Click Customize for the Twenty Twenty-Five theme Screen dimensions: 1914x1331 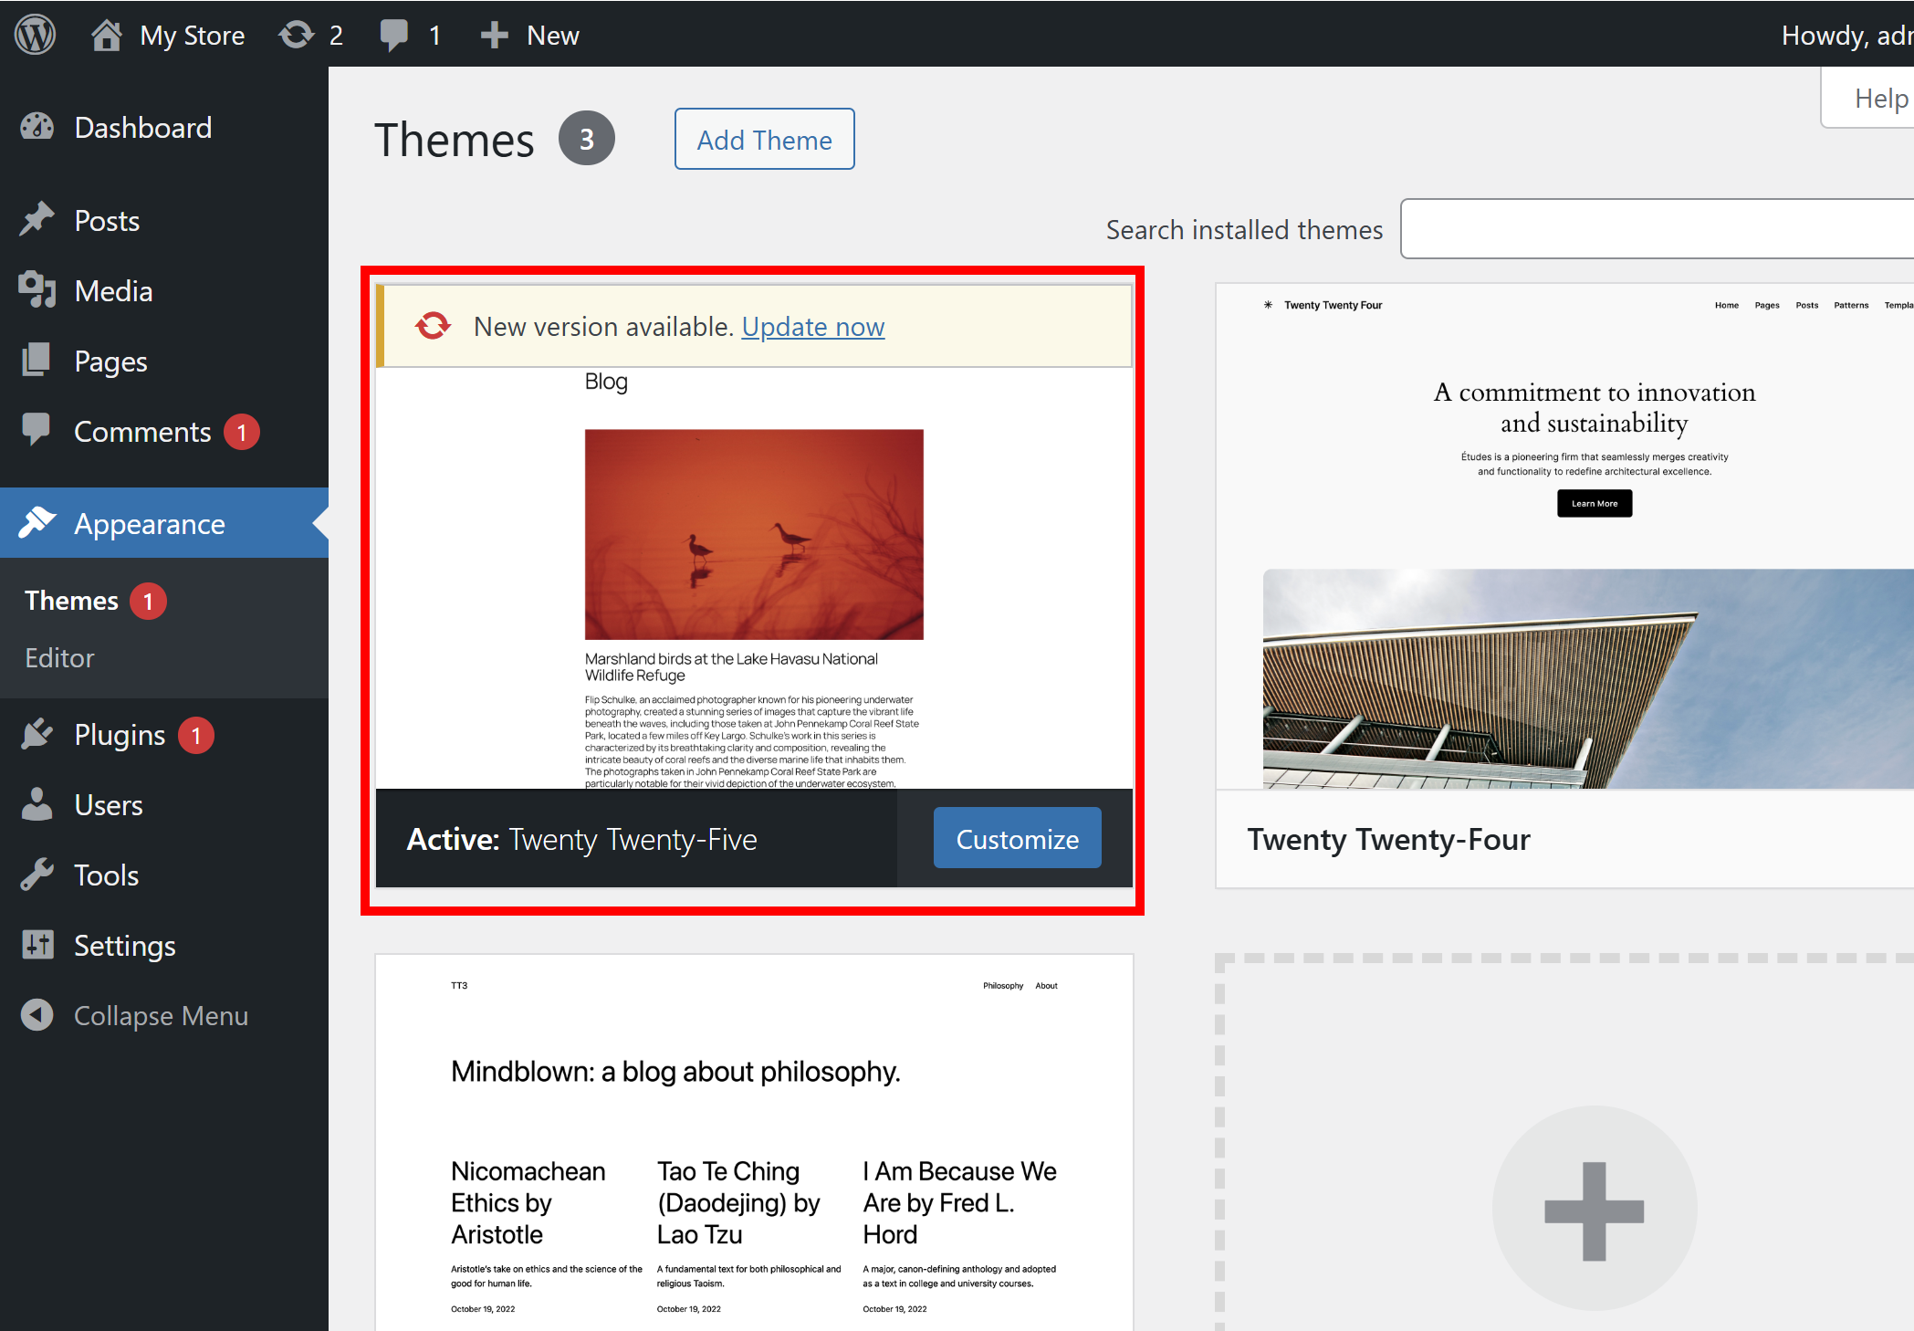1017,838
